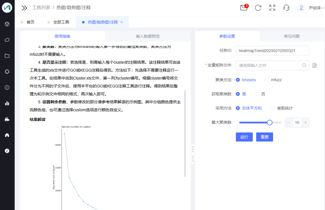Click the Optimal number of clusters chart
Screen dimensions: 325x210
[x=75, y=167]
